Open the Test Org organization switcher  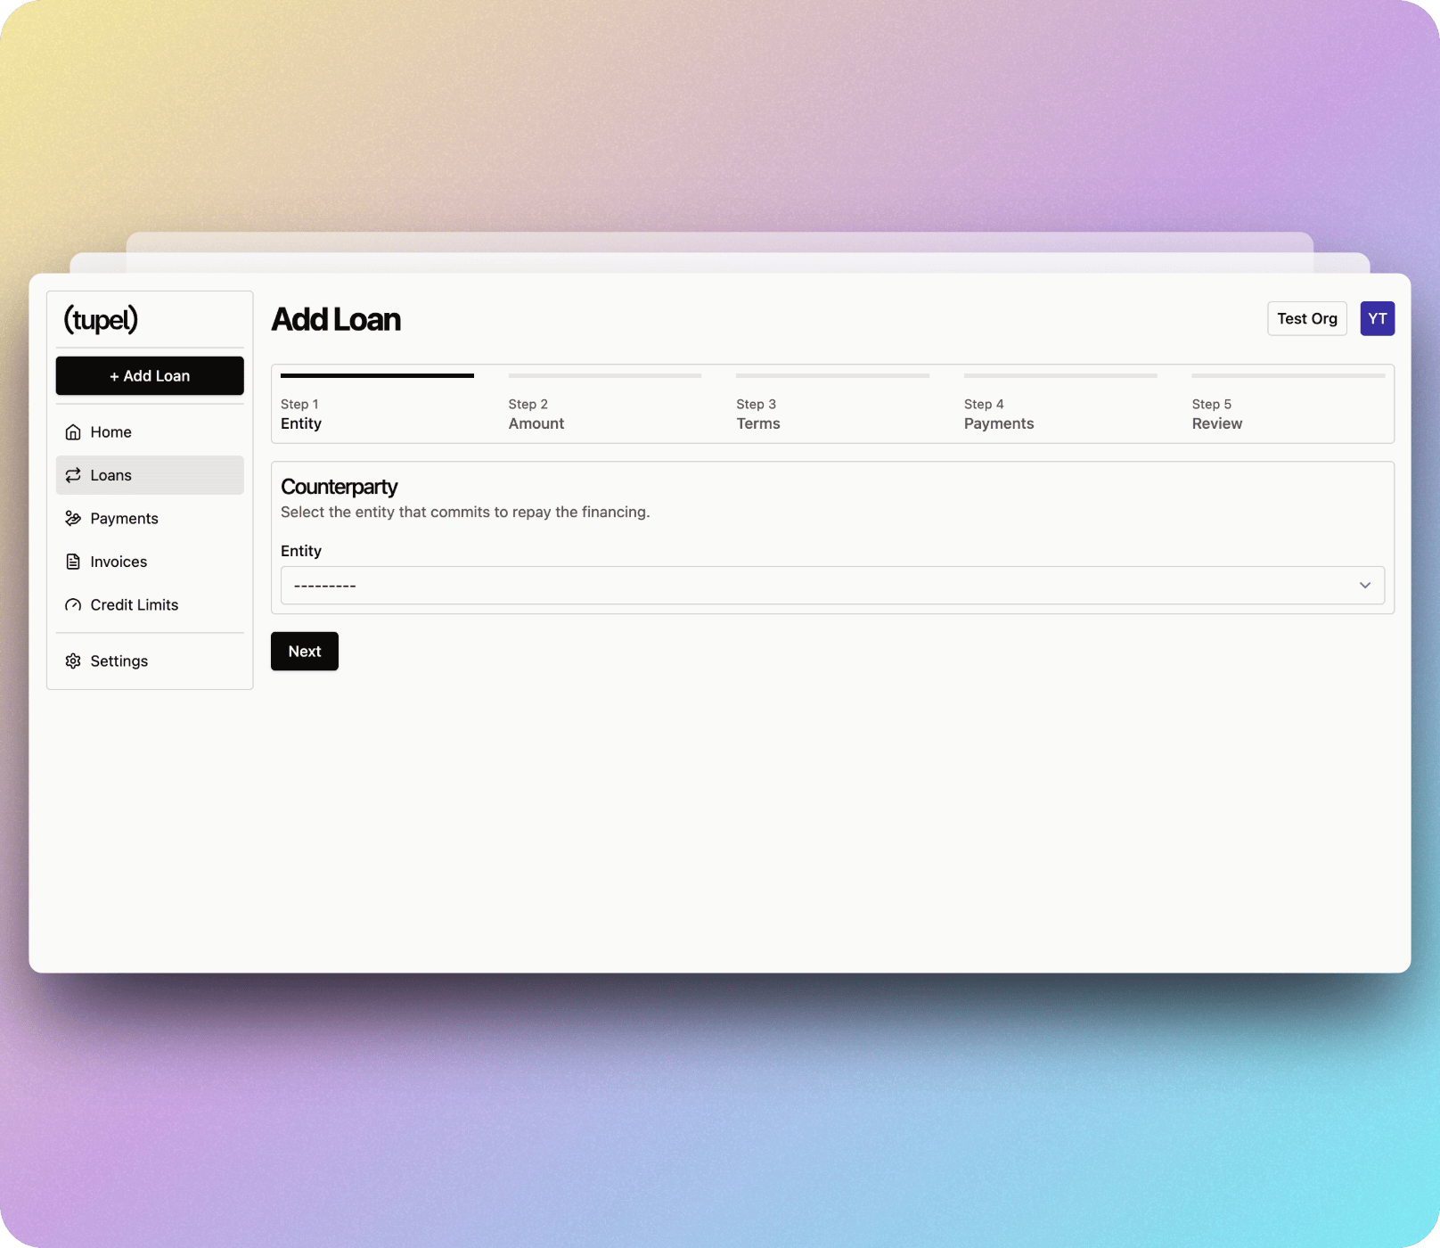1306,319
